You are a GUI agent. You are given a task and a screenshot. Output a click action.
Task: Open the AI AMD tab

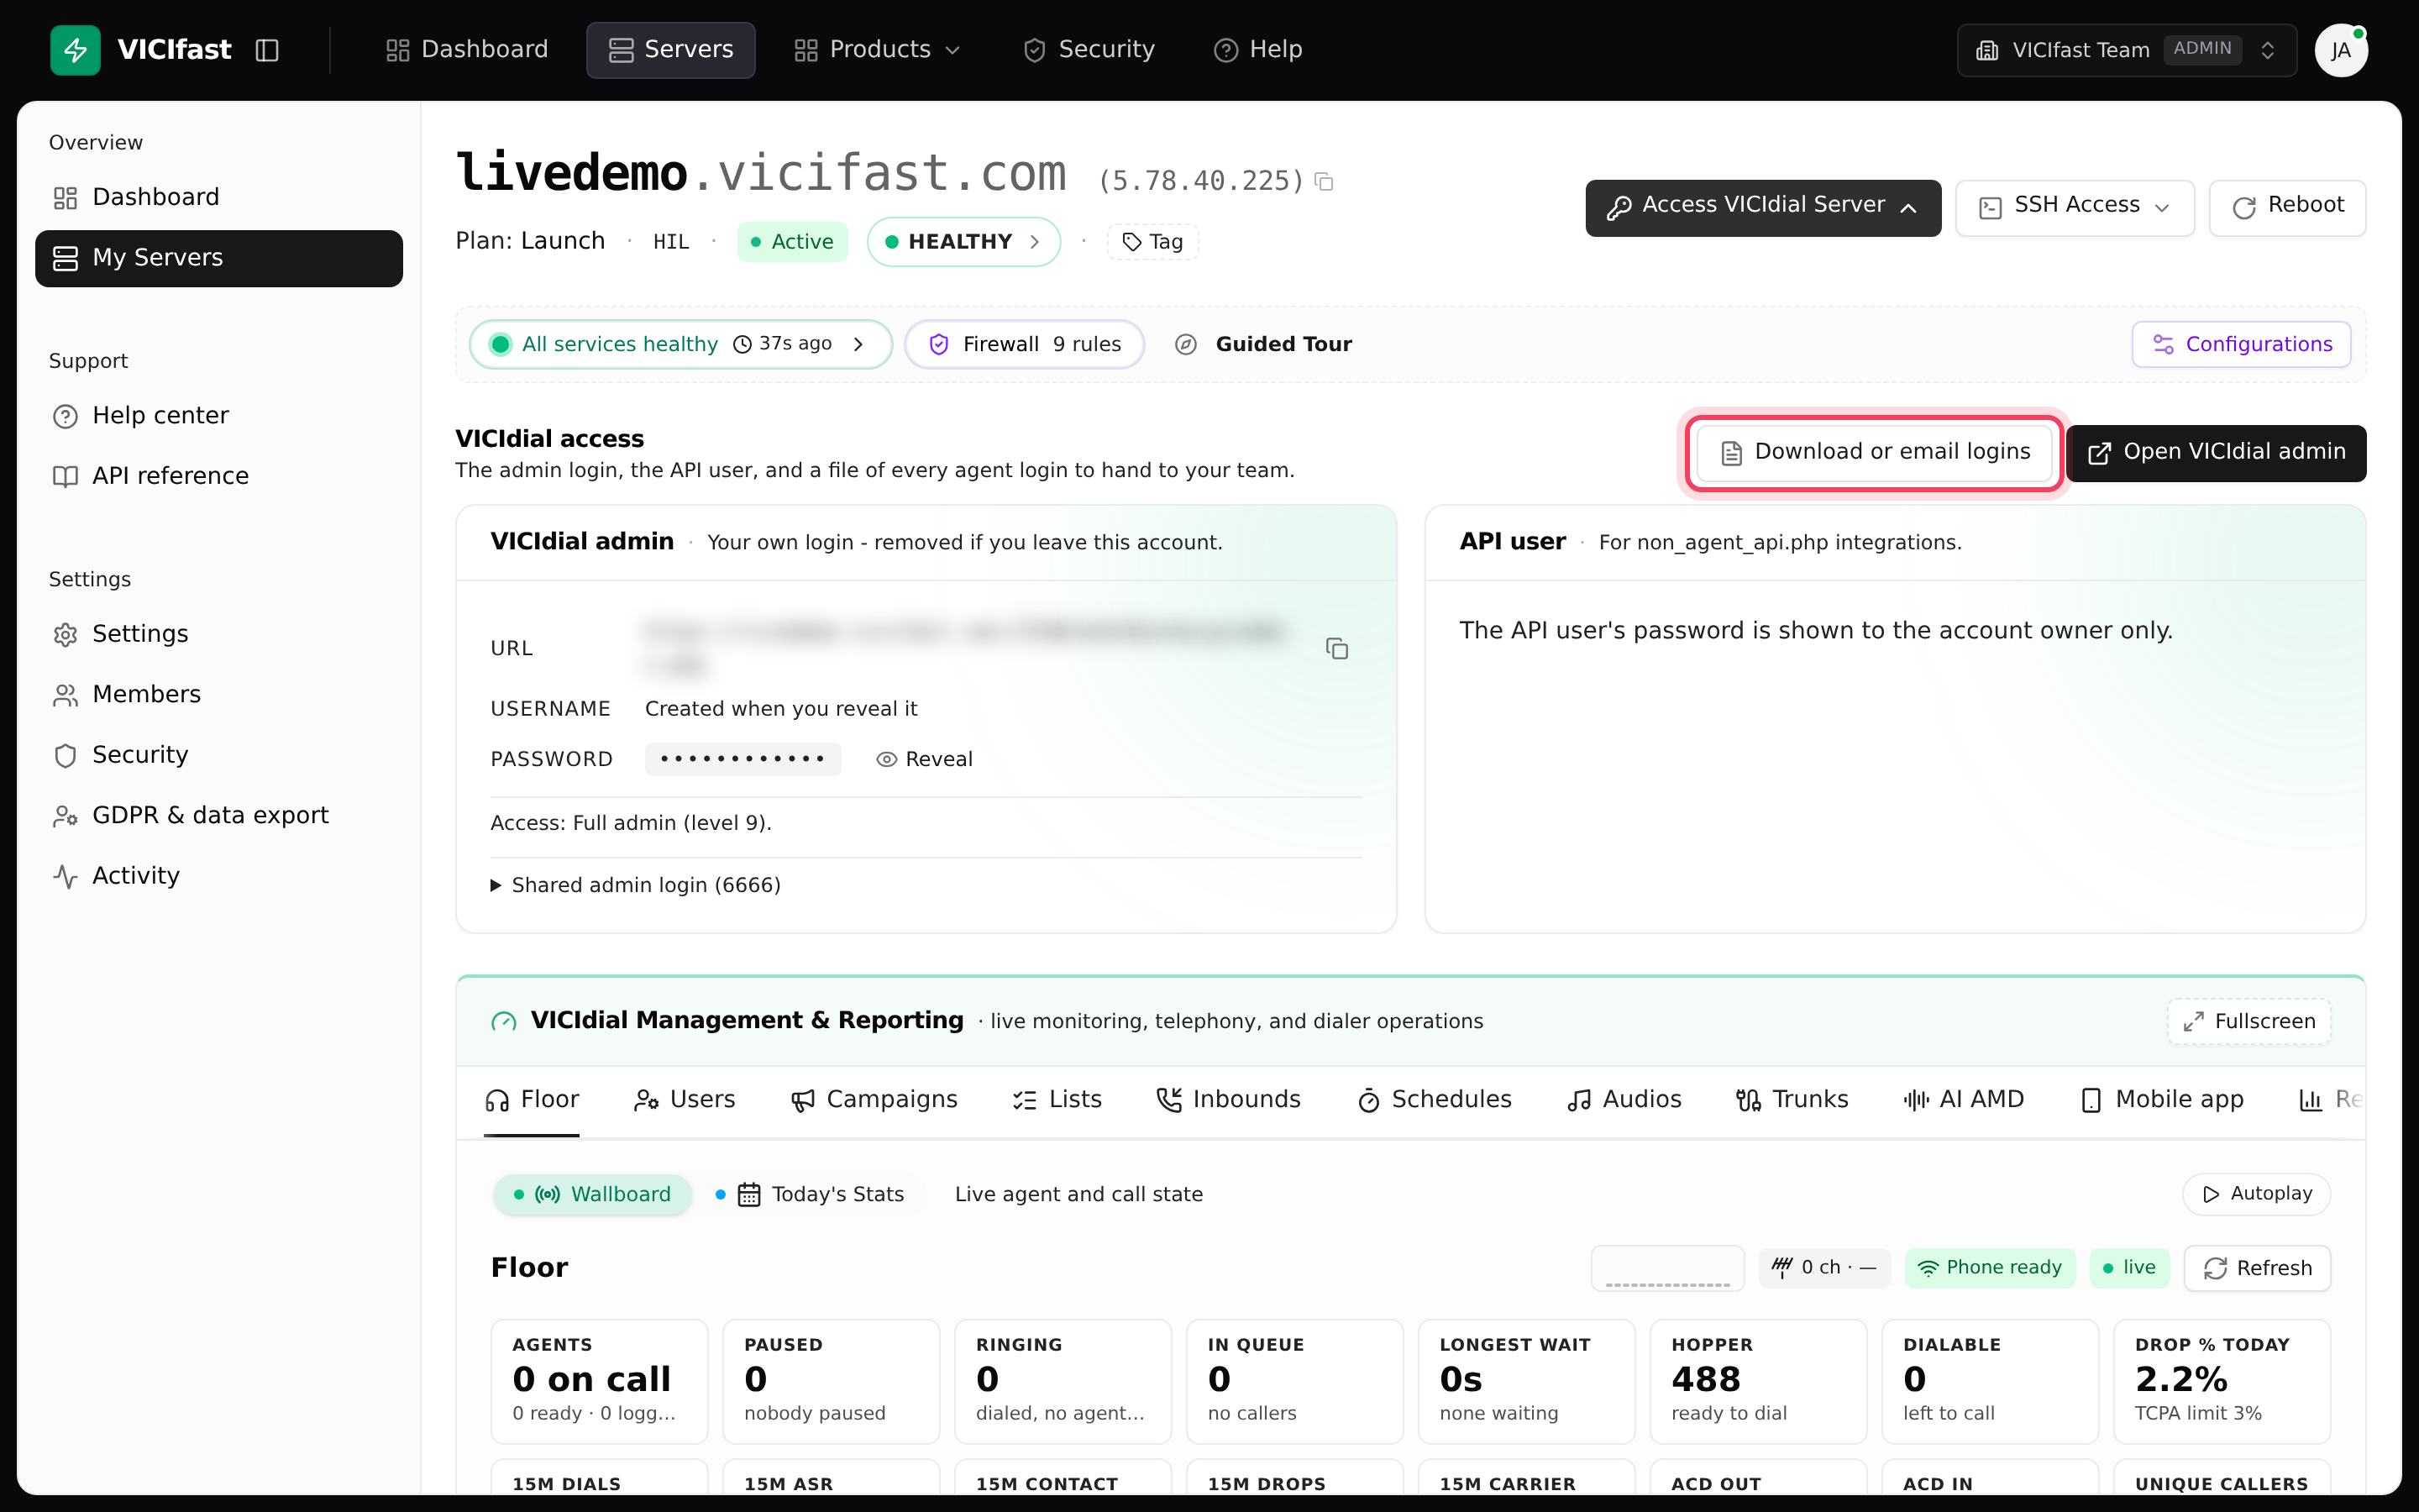tap(1965, 1100)
